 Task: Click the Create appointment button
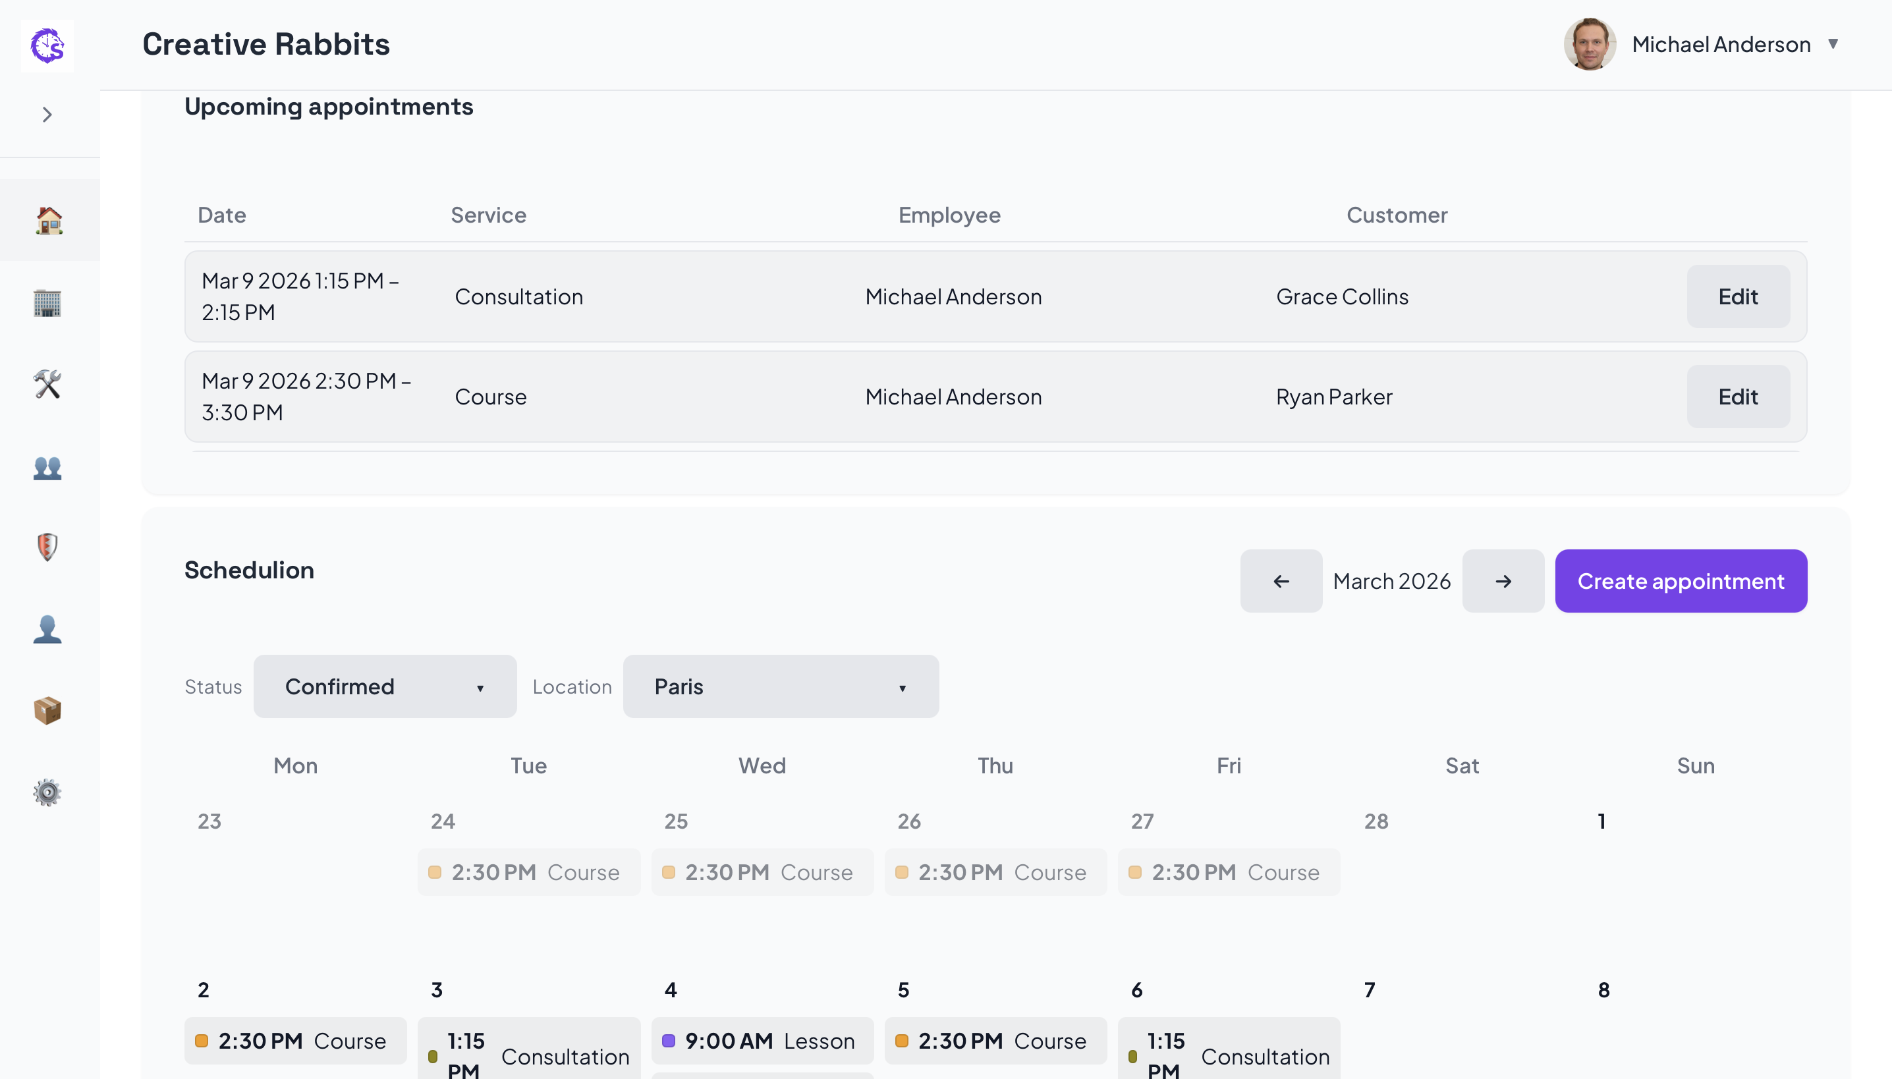tap(1680, 581)
